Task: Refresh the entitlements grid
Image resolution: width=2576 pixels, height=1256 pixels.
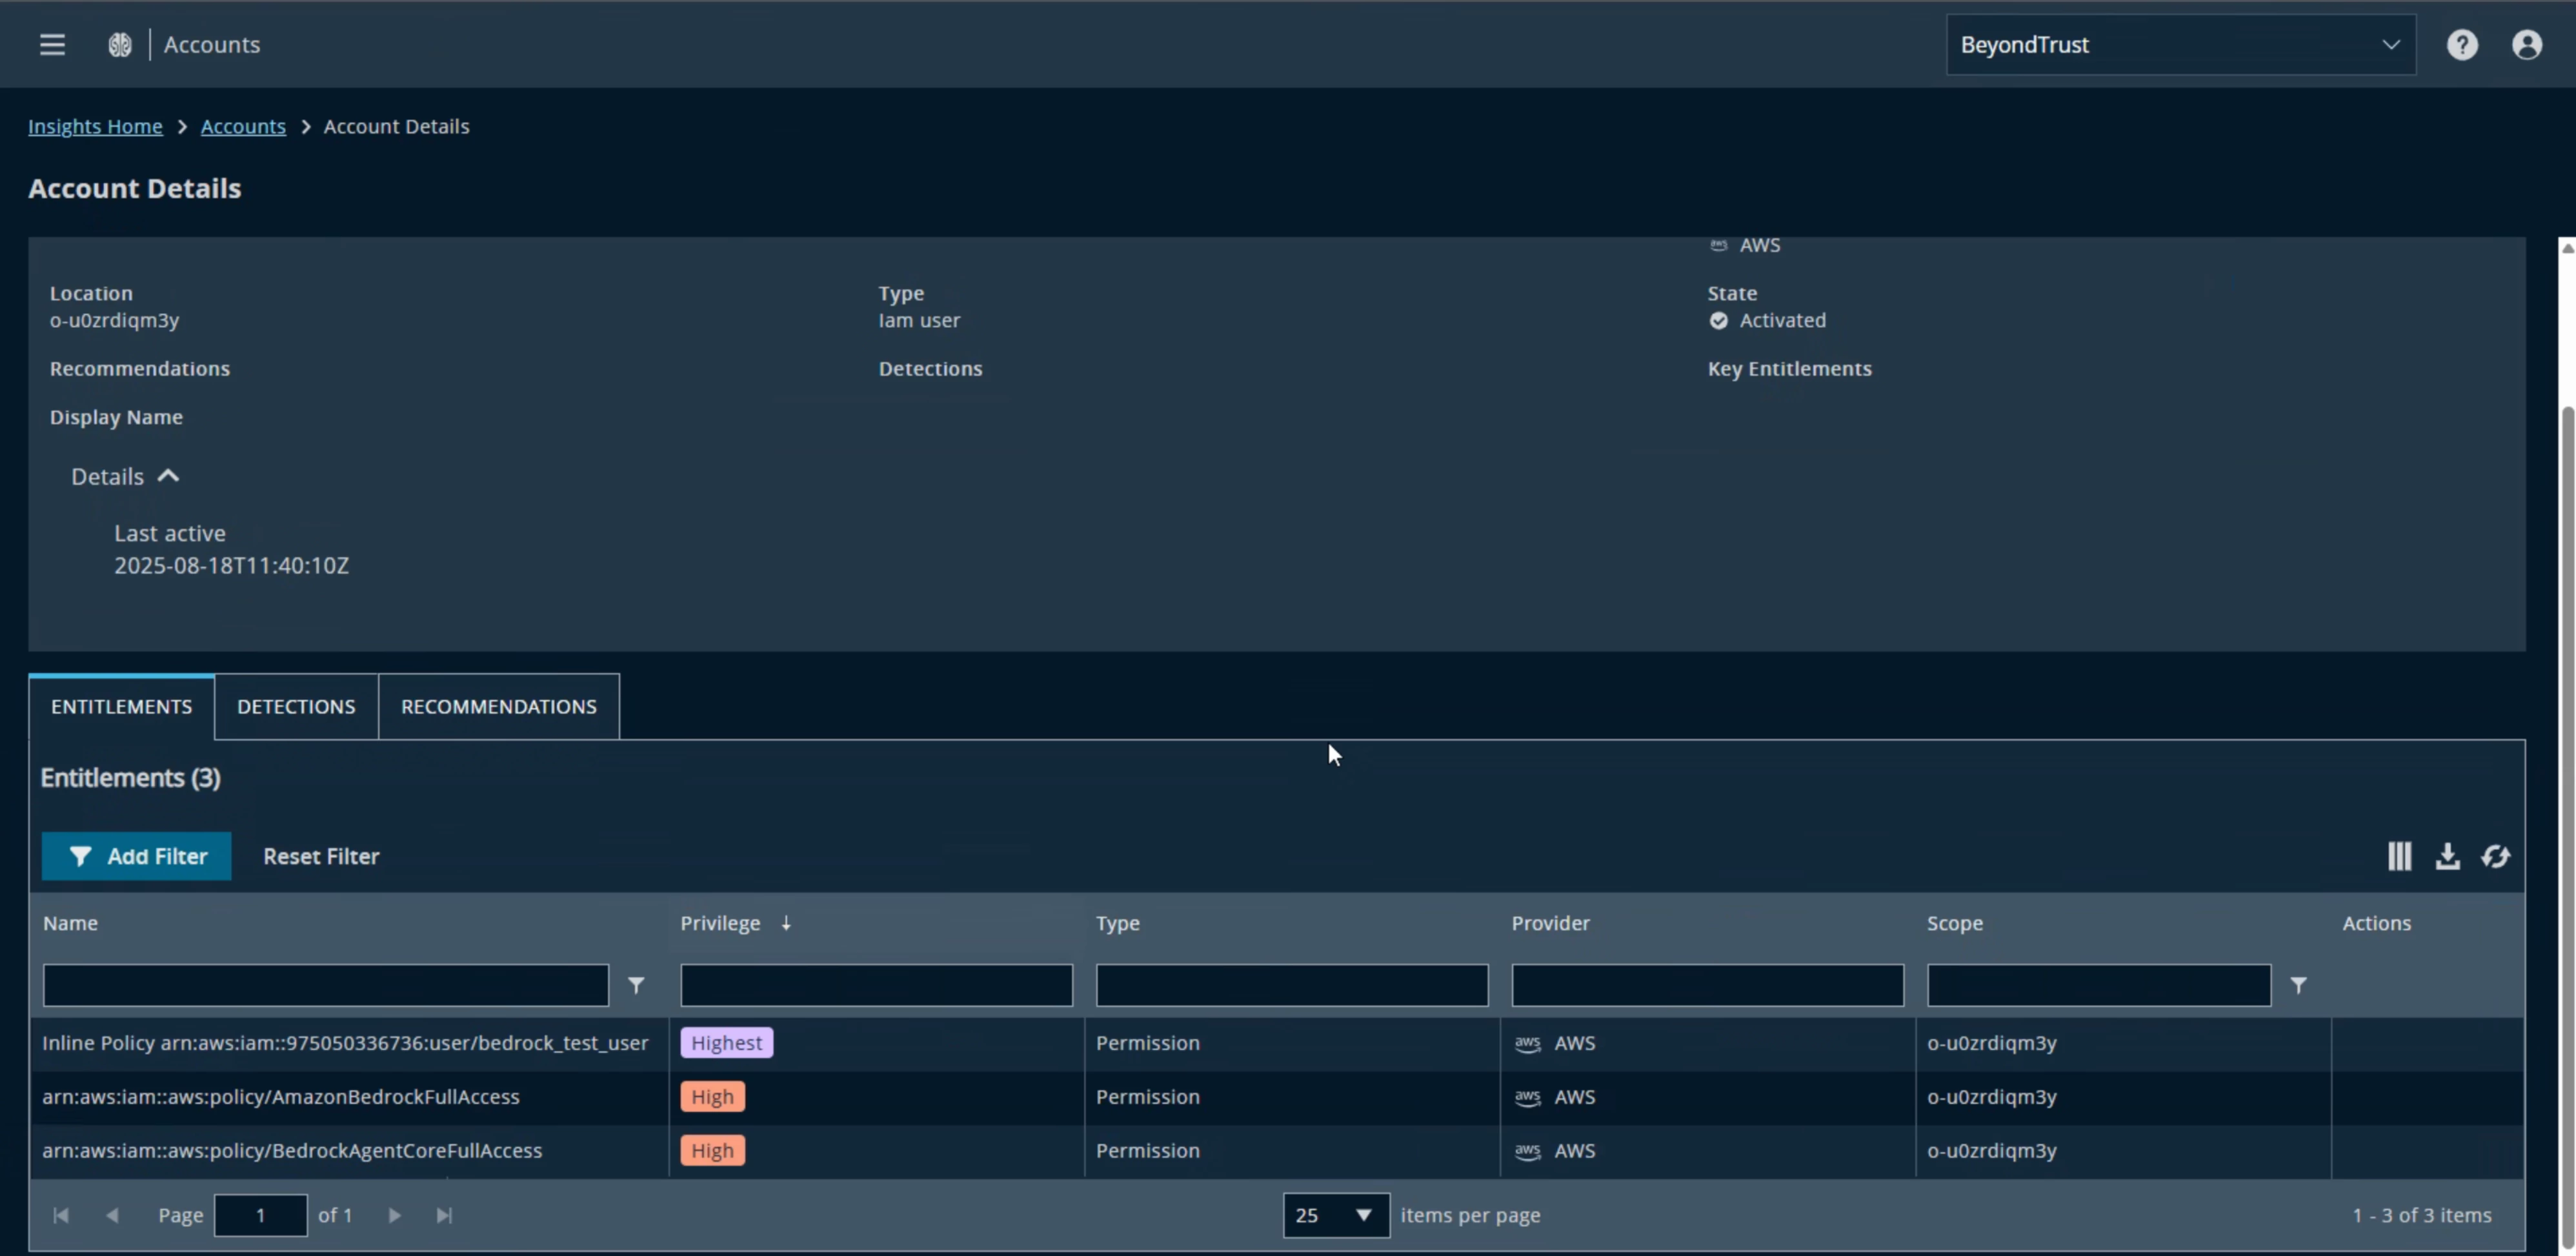Action: click(x=2495, y=856)
